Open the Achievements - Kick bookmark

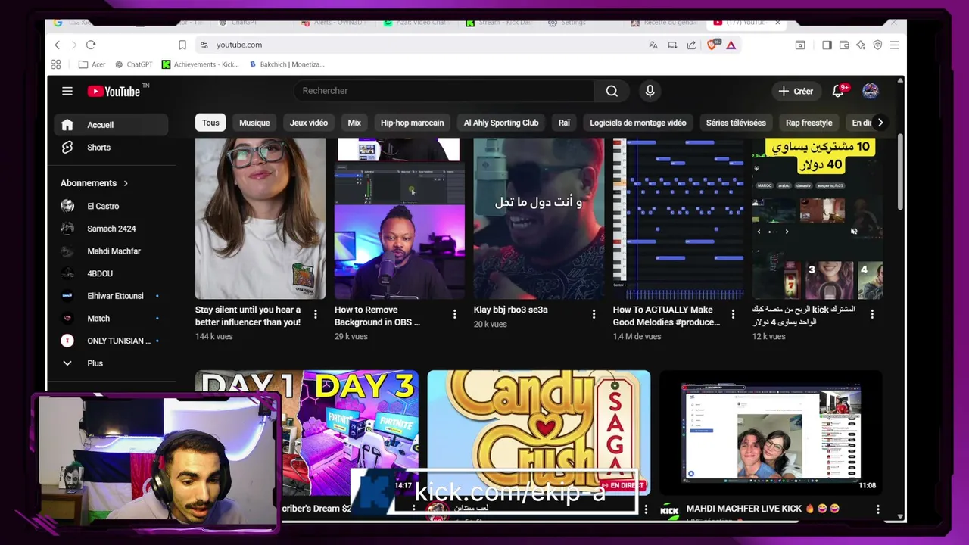click(x=201, y=64)
